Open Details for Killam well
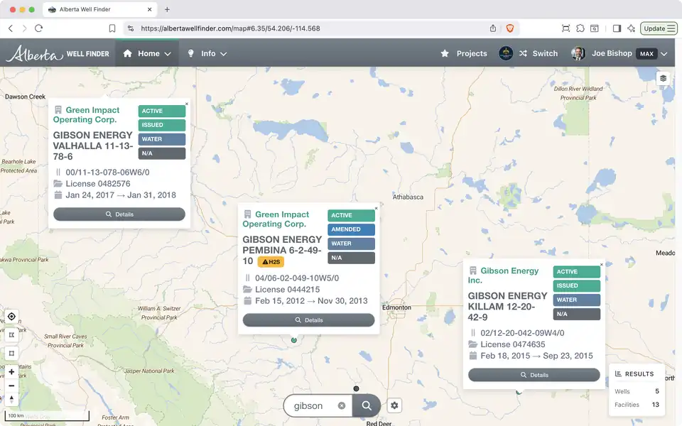 pyautogui.click(x=534, y=375)
